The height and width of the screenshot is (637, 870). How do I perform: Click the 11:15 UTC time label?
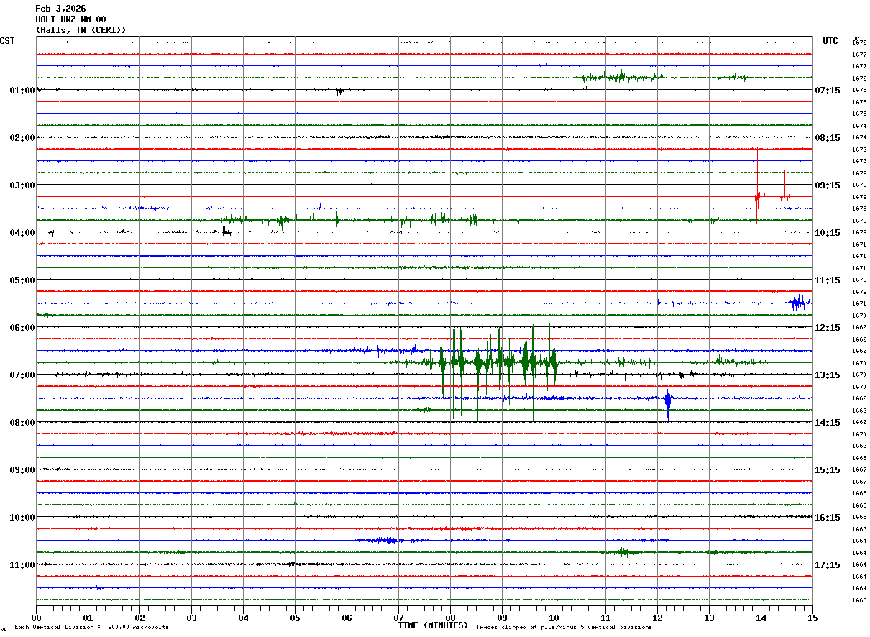coord(827,280)
